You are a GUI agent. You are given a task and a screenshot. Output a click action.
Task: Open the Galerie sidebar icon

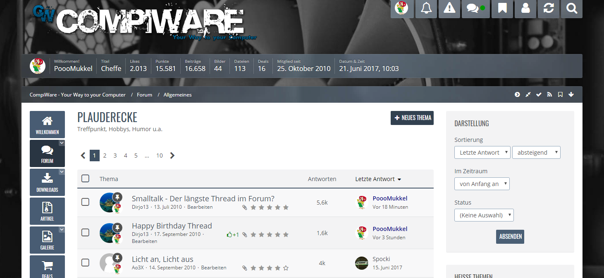pyautogui.click(x=47, y=240)
